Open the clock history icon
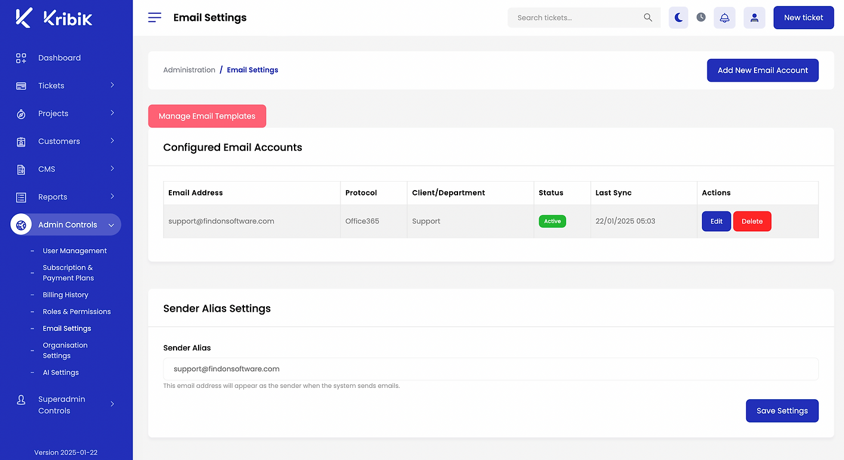The image size is (844, 460). [x=701, y=17]
